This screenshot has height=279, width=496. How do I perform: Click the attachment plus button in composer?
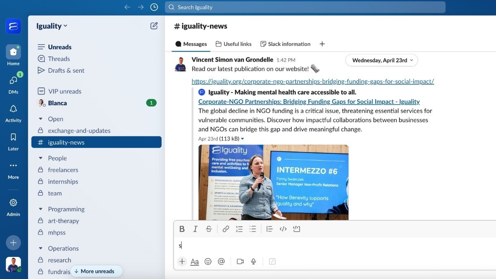[182, 261]
